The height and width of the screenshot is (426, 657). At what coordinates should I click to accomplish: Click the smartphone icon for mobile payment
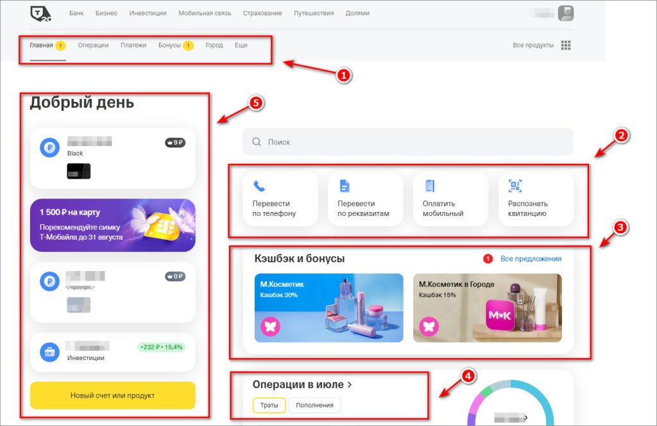tap(430, 186)
